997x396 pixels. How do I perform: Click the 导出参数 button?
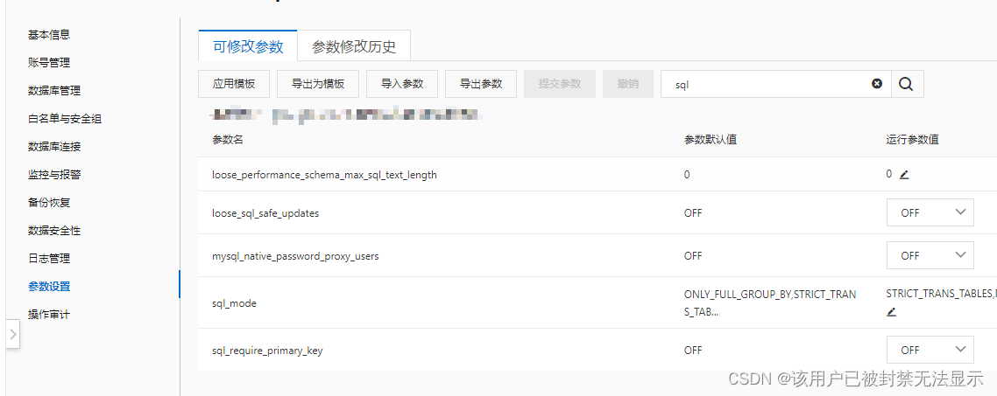click(481, 84)
